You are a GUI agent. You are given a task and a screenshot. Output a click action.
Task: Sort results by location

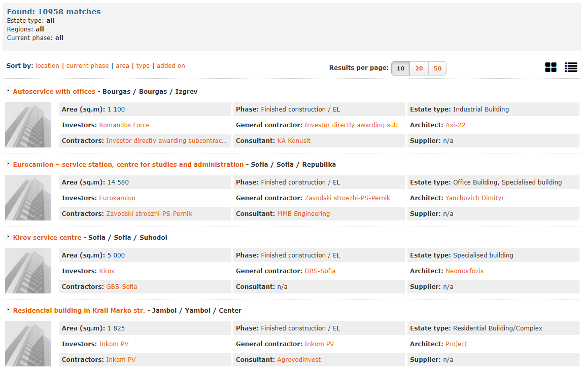click(47, 65)
